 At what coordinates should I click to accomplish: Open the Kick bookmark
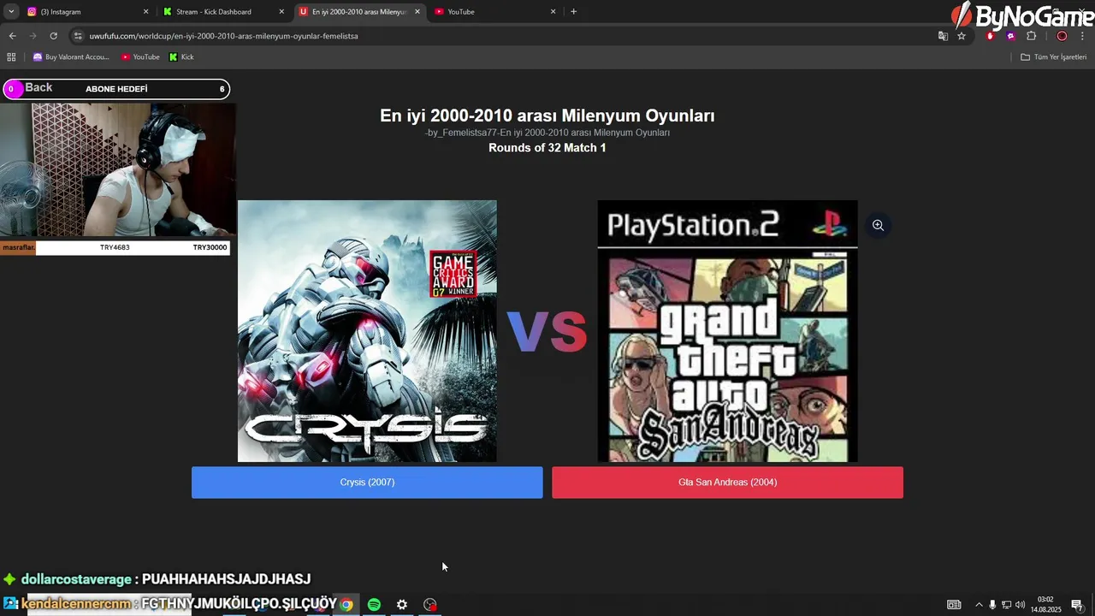181,57
